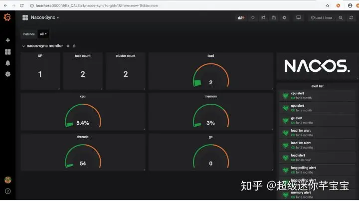The image size is (359, 201).
Task: Open the cluster count panel title
Action: click(126, 56)
